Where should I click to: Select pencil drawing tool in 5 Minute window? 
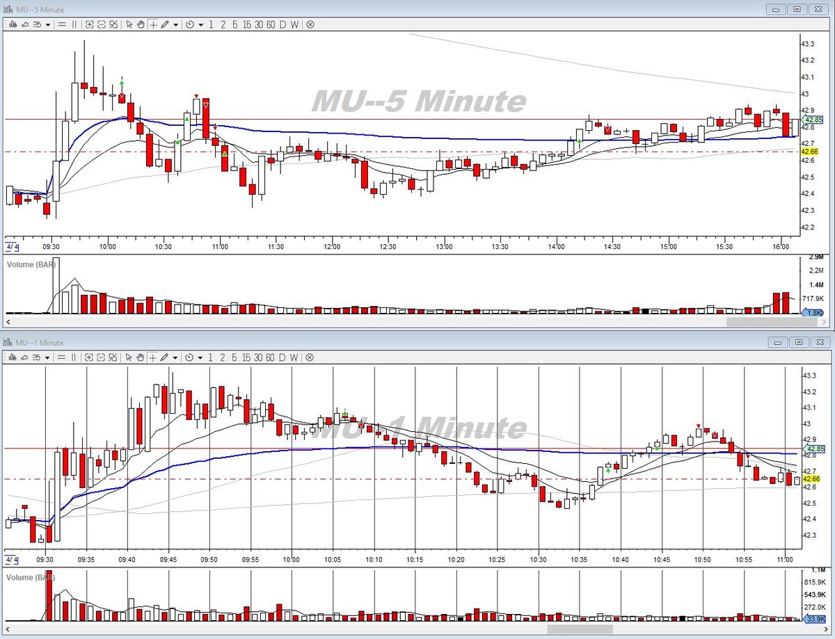coord(165,24)
